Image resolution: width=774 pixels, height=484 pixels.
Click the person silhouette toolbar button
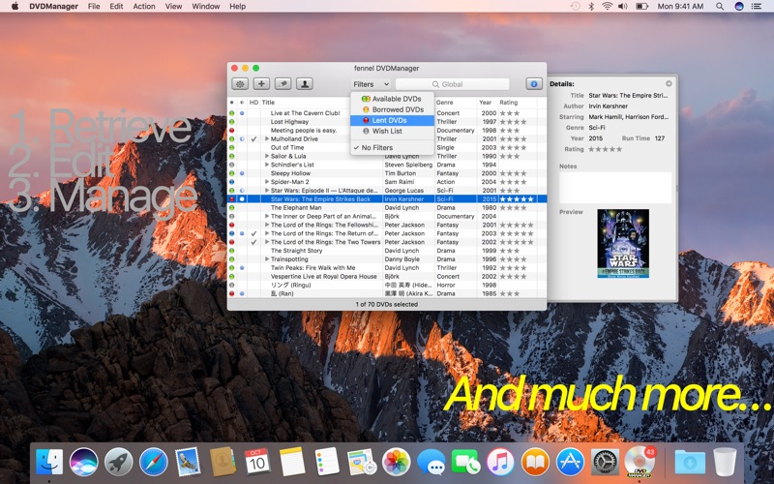305,84
